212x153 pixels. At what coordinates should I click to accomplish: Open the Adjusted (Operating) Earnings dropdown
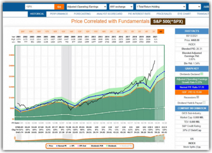pyautogui.click(x=86, y=7)
